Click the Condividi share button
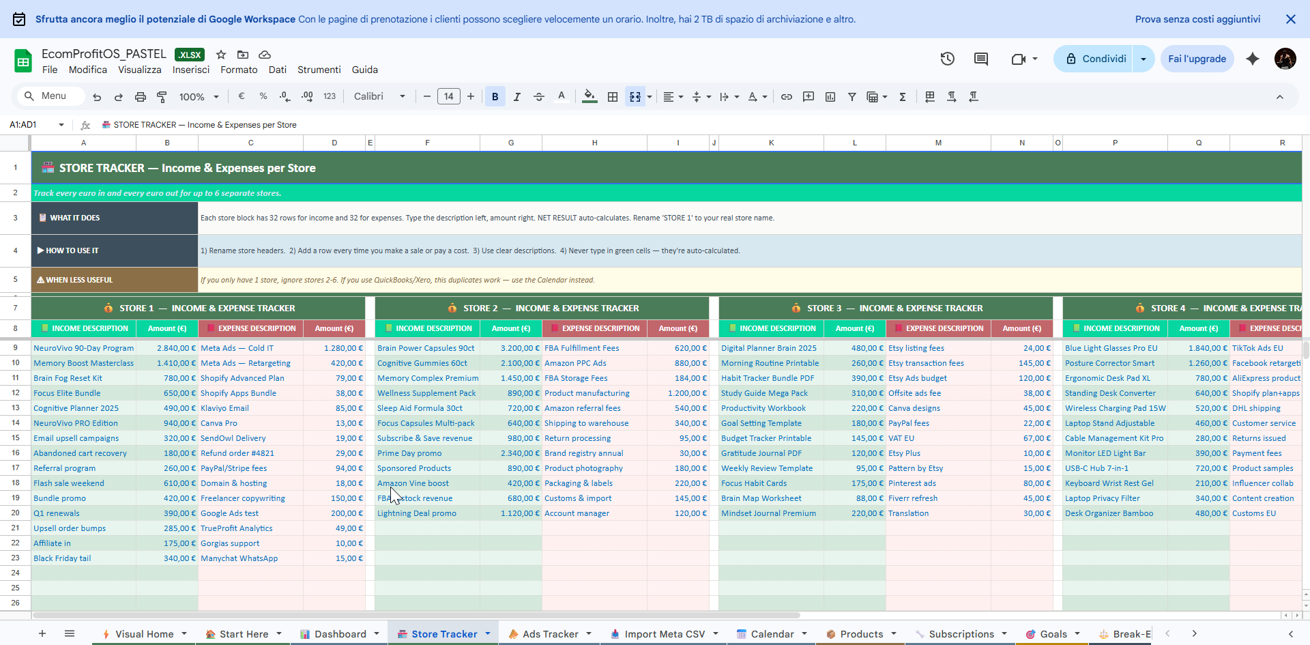 point(1096,59)
